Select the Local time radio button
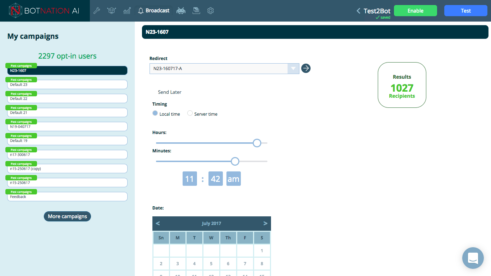This screenshot has width=491, height=276. (x=155, y=113)
